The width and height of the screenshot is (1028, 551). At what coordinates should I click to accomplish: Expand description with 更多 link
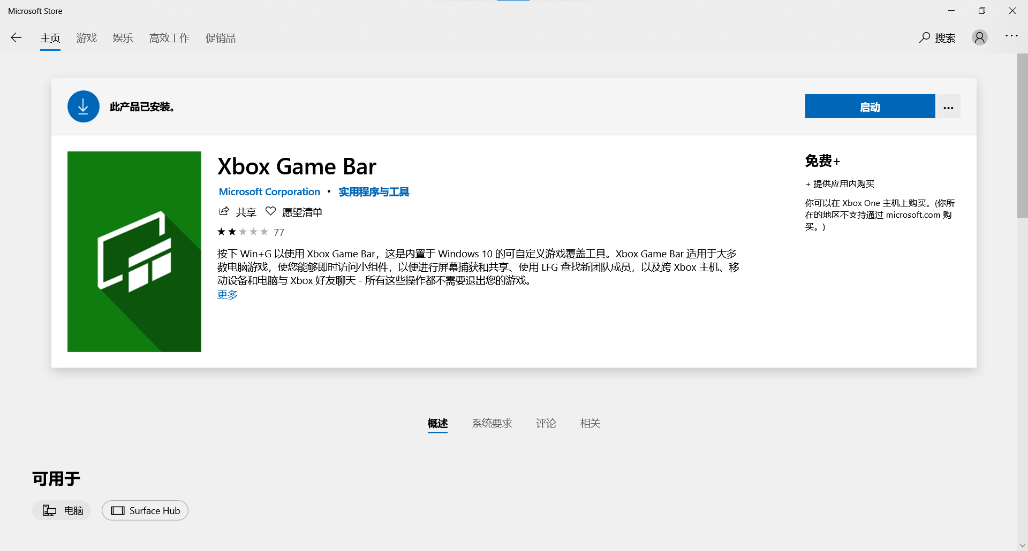coord(228,295)
